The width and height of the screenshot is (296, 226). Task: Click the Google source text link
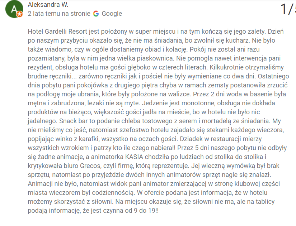click(x=112, y=14)
